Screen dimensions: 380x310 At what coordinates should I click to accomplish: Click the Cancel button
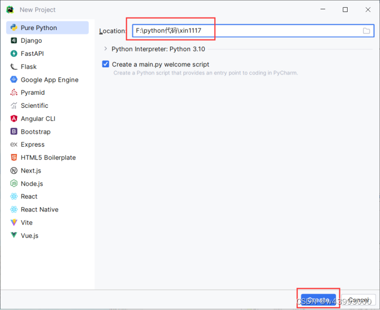click(359, 300)
